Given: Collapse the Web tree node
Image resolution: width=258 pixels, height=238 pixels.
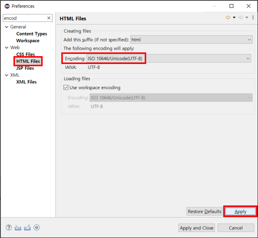Looking at the screenshot, I should tap(7, 48).
